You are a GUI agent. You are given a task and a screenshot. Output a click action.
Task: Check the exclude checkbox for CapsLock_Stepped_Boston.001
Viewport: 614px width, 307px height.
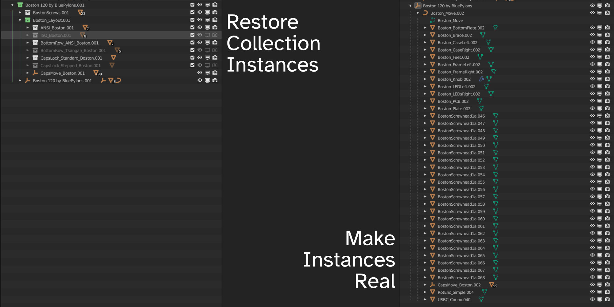click(192, 65)
